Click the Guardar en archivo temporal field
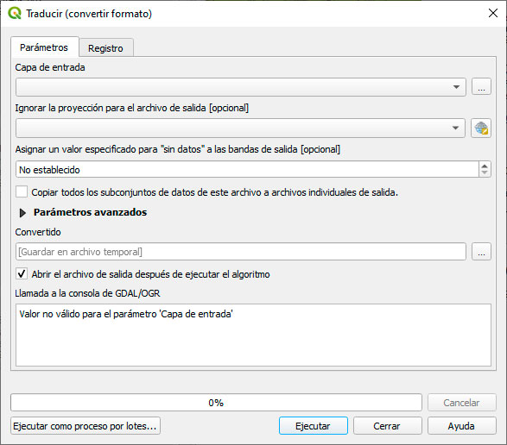 (x=241, y=252)
